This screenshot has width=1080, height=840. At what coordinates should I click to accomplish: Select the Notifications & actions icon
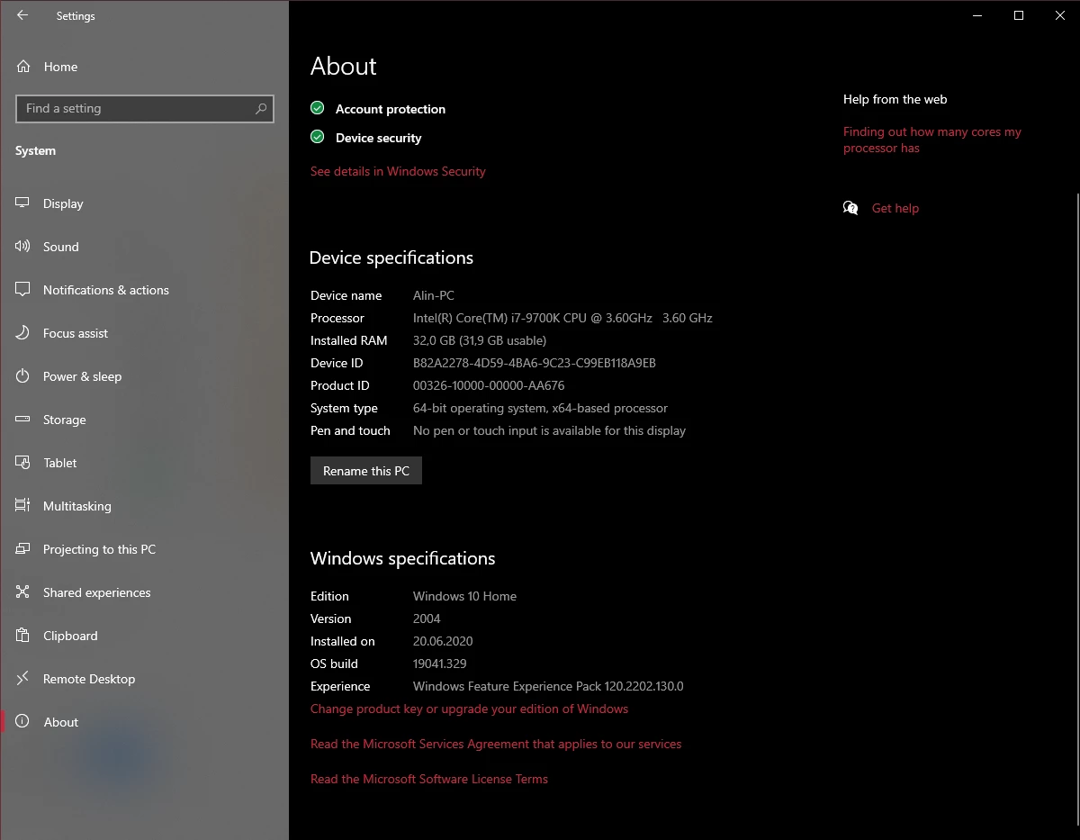tap(23, 290)
